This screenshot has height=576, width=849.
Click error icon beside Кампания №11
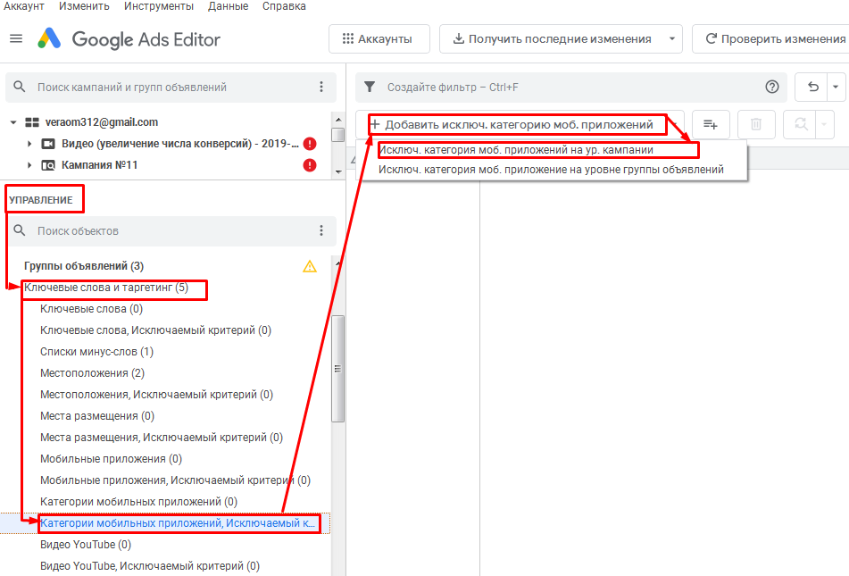[x=310, y=164]
